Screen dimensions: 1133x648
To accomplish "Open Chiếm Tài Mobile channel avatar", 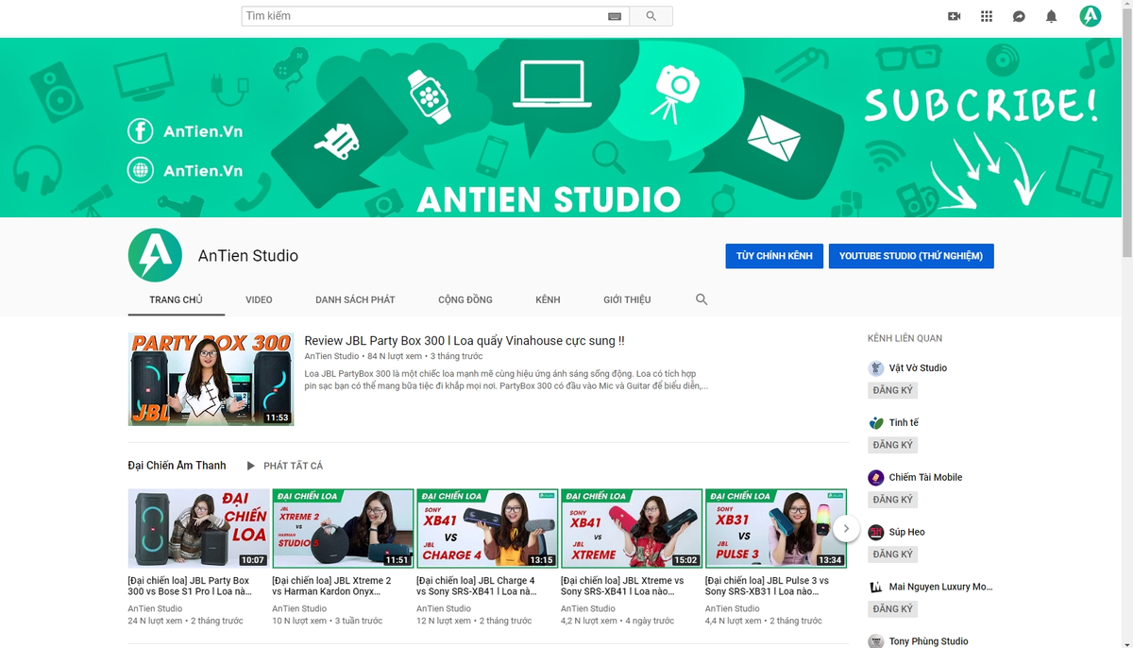I will pos(876,477).
